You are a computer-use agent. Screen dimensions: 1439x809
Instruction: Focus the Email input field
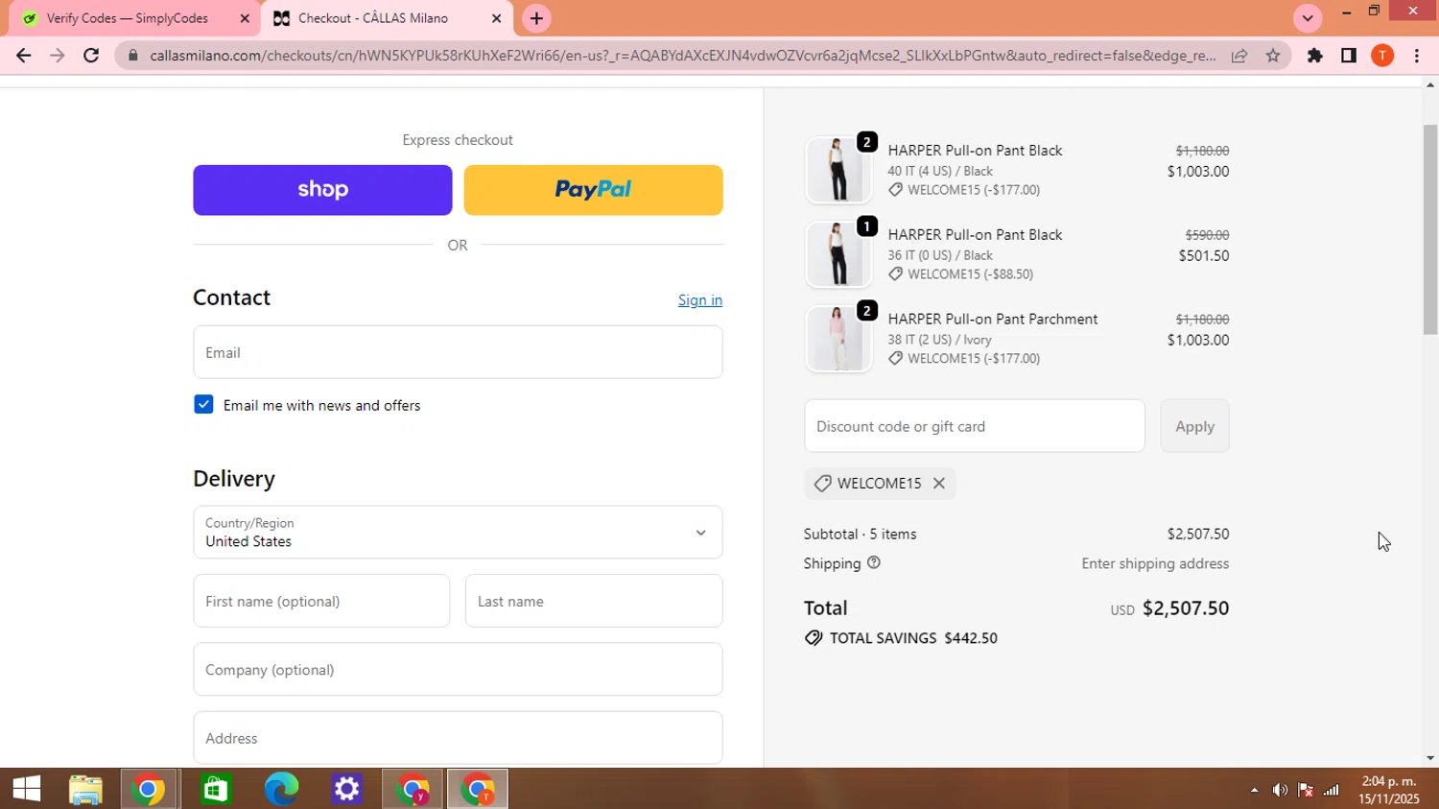458,352
